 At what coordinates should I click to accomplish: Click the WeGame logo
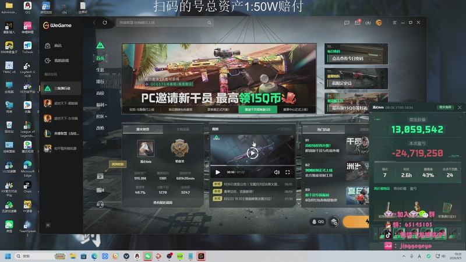click(57, 26)
